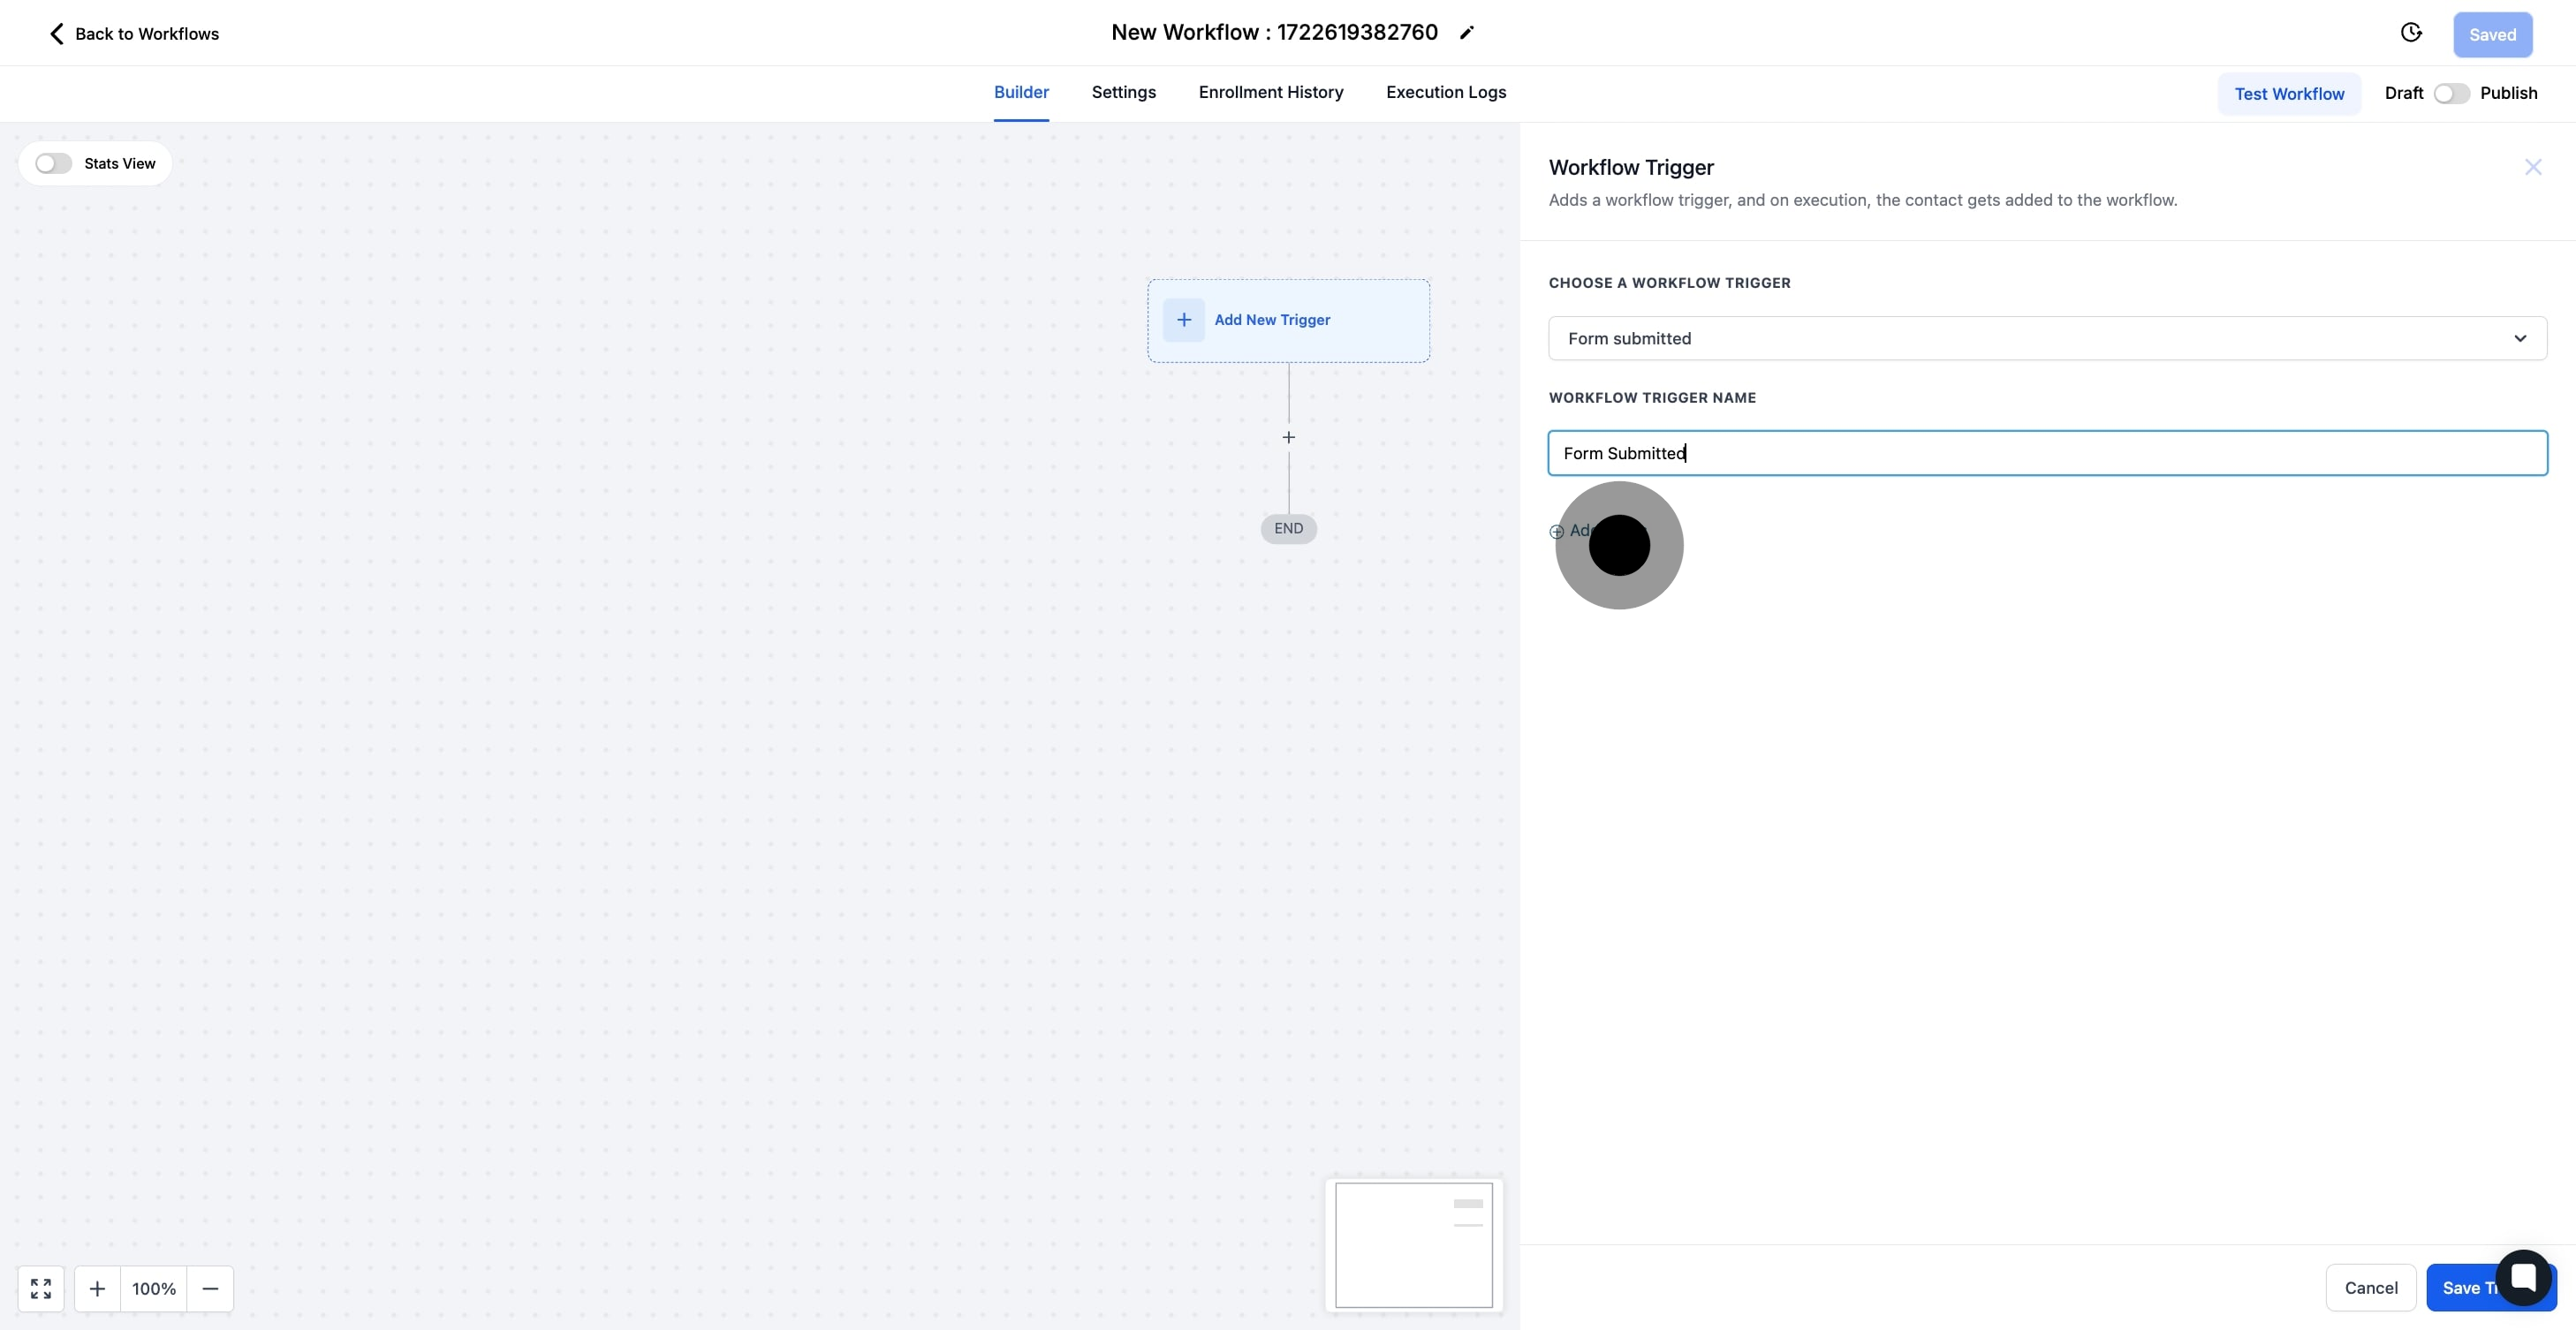
Task: Click the Test Workflow button
Action: point(2288,94)
